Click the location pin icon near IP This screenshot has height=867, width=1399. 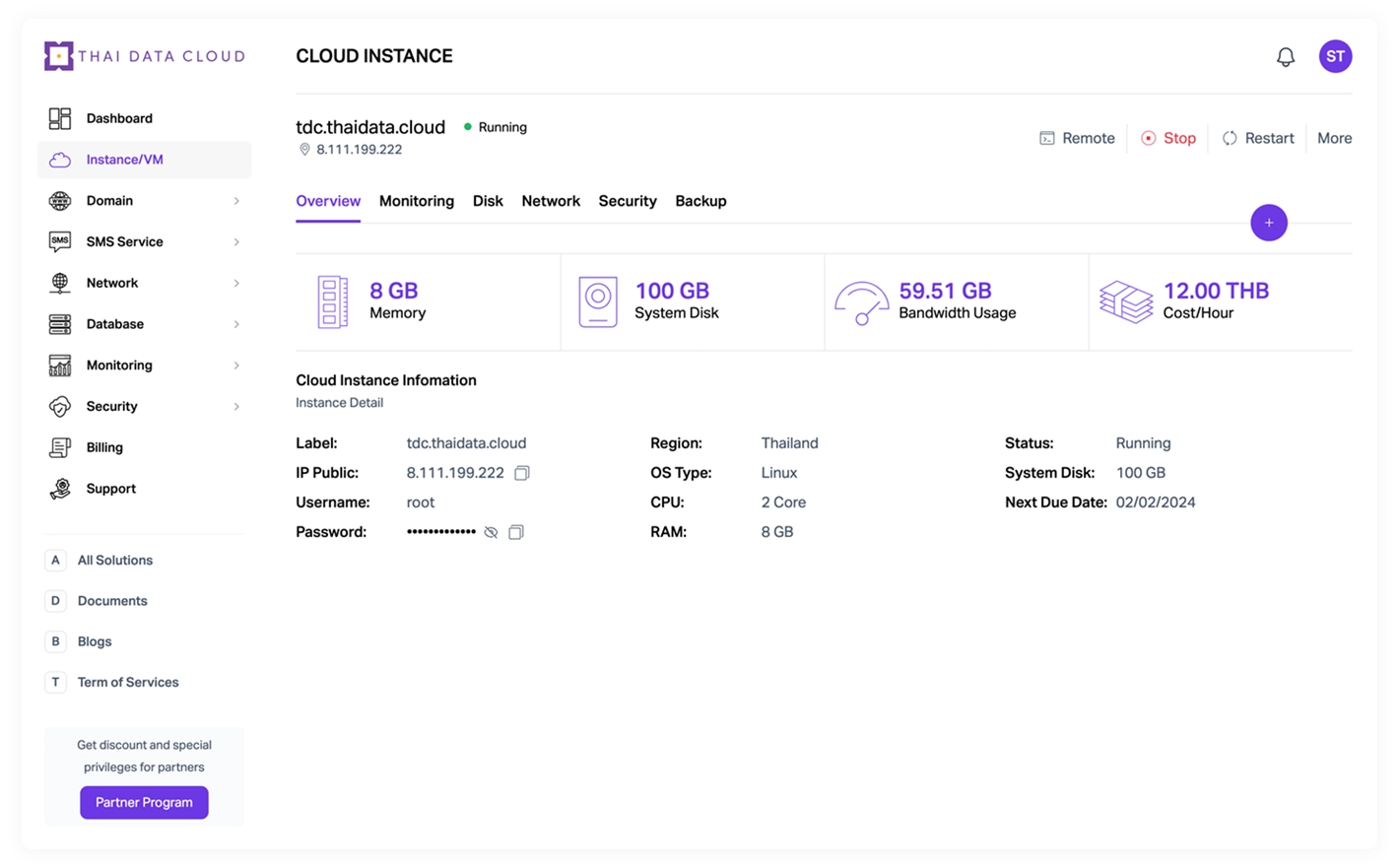click(x=304, y=150)
